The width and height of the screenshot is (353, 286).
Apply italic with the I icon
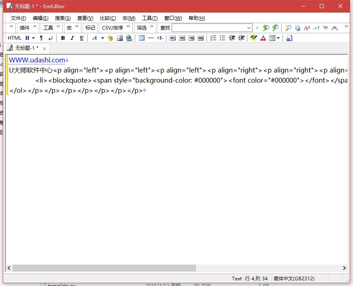tap(72, 38)
